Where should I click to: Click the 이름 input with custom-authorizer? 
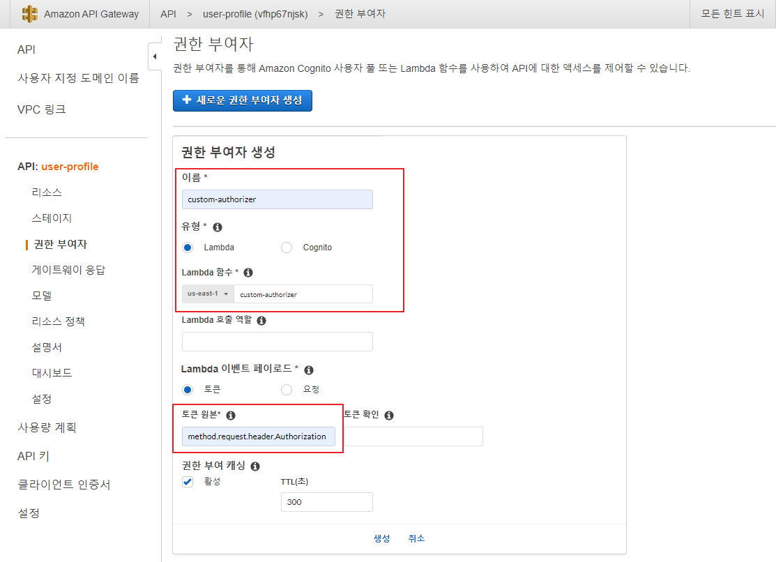tap(277, 199)
